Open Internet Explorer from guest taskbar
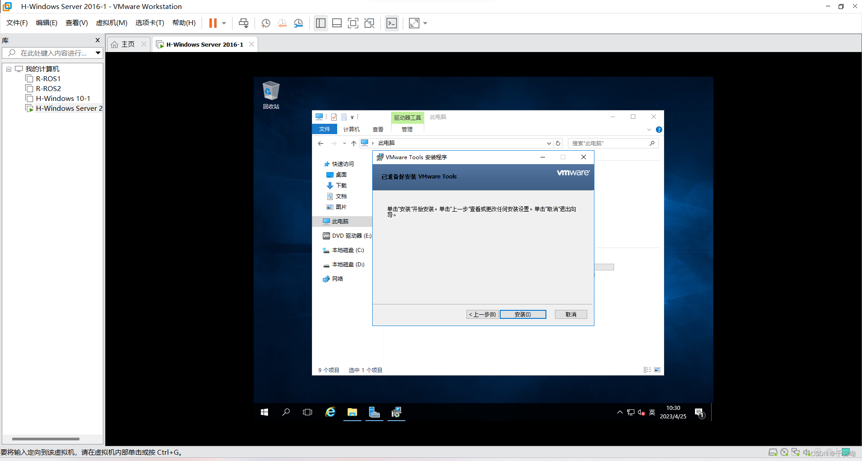Viewport: 862px width, 461px height. [330, 412]
